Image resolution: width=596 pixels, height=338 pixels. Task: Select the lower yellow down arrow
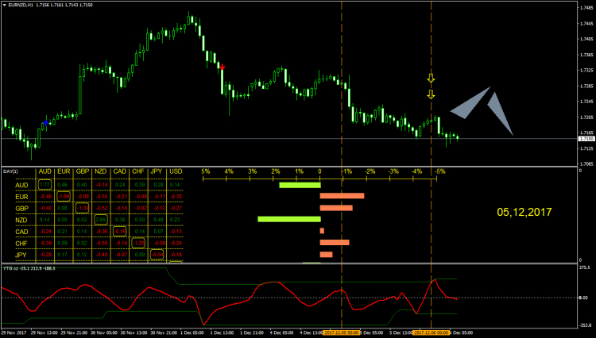(431, 94)
